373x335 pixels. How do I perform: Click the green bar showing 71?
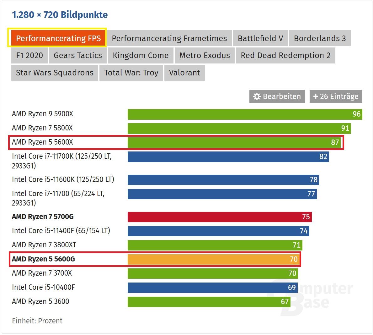215,245
